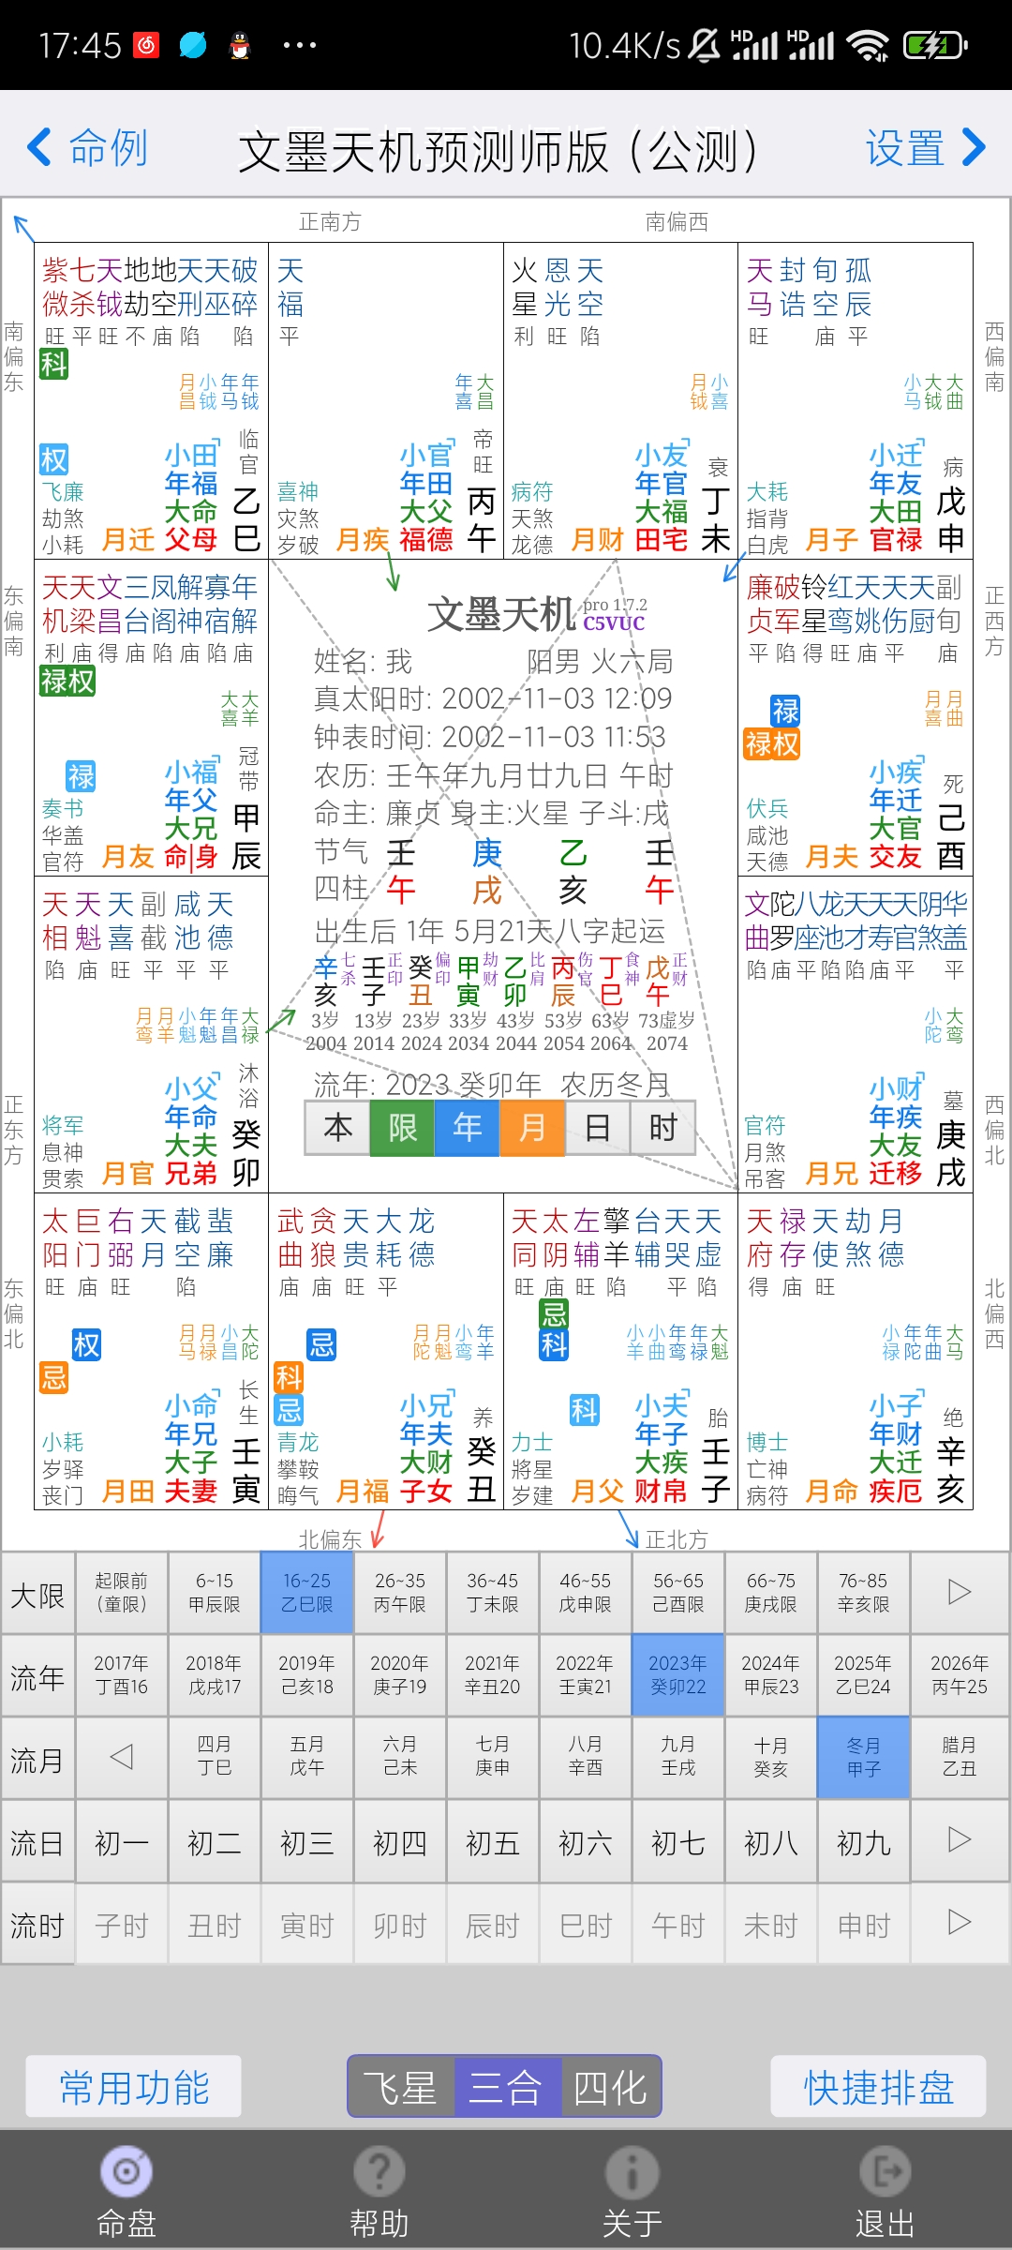Select the 戊申 palace with 天马封诰

click(x=856, y=400)
